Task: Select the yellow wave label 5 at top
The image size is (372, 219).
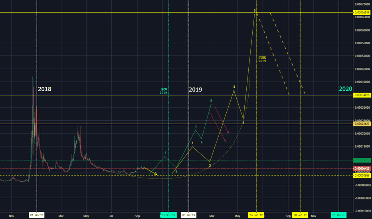Action: tap(255, 11)
